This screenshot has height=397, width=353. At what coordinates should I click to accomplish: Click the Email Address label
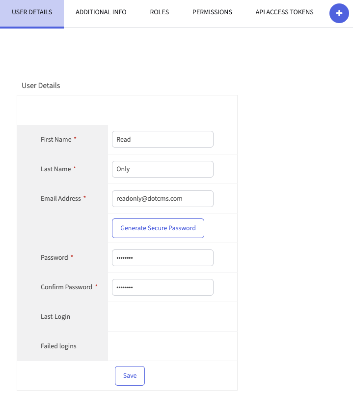[x=60, y=198]
